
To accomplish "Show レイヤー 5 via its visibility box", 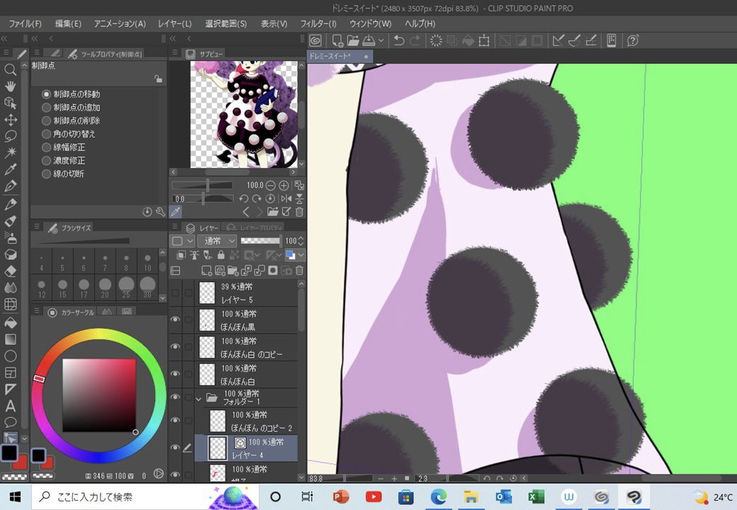I will pos(175,293).
